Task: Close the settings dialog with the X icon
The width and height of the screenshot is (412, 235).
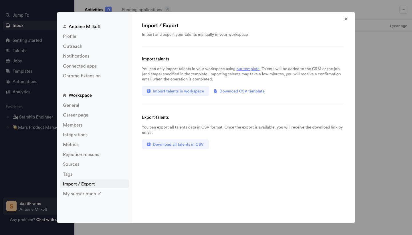Action: [x=346, y=19]
